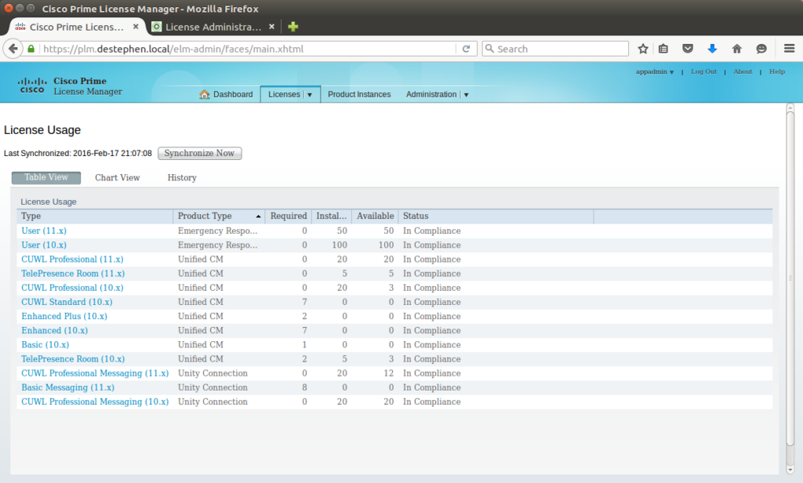803x483 pixels.
Task: Sort by the Available column header
Action: pos(375,216)
